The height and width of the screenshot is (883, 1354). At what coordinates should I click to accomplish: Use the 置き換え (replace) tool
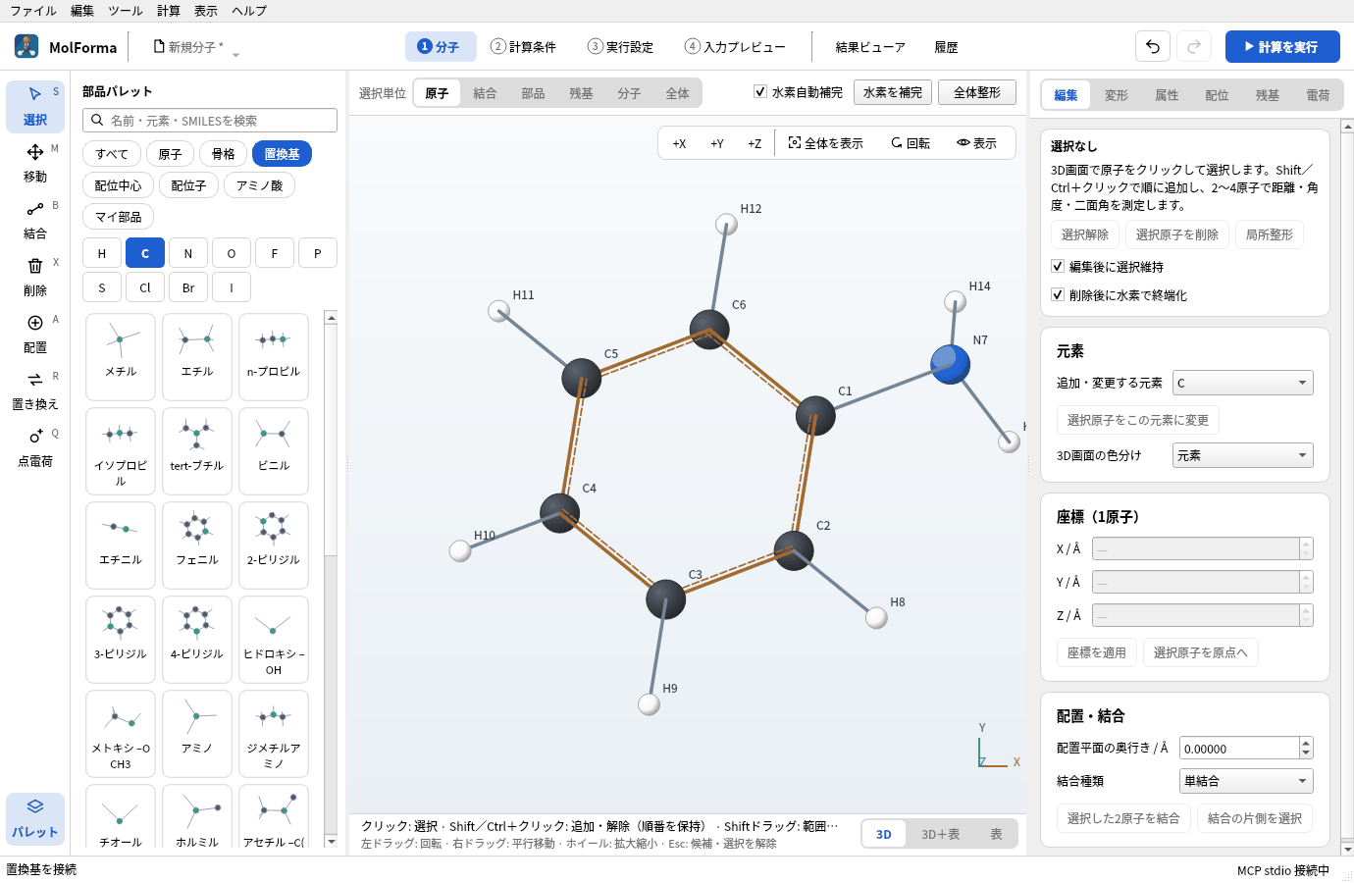[35, 390]
